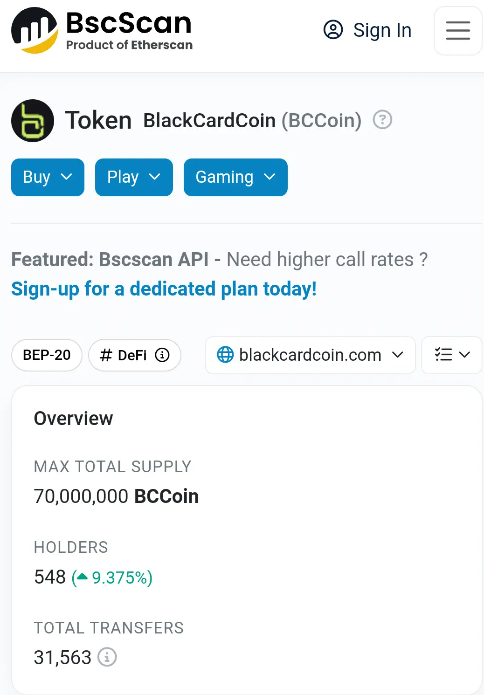Expand the Gaming dropdown
The image size is (484, 695).
pyautogui.click(x=235, y=177)
